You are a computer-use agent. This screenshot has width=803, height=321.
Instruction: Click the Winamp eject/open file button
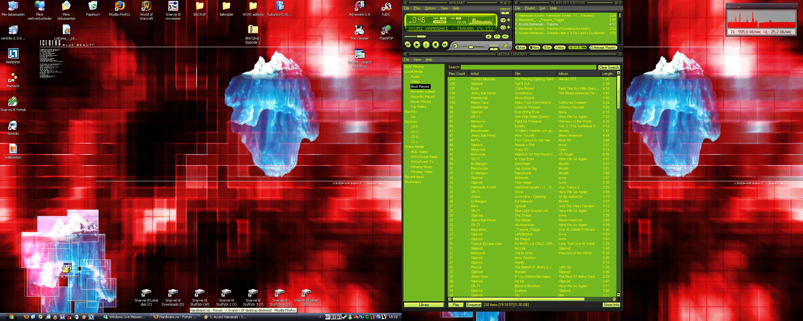(488, 37)
